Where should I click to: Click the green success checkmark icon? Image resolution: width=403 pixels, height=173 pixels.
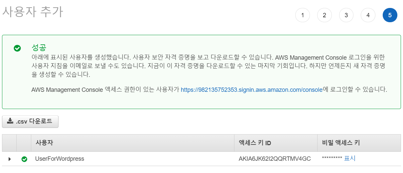click(17, 48)
